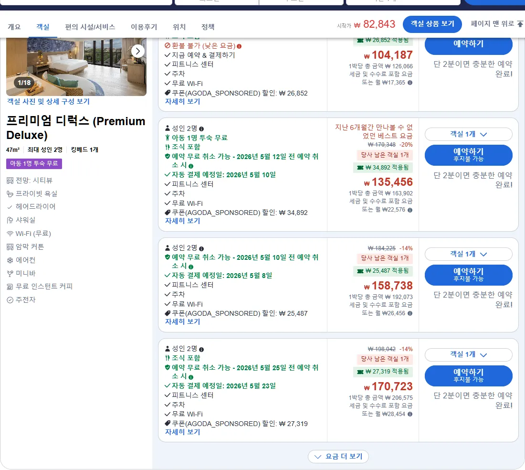525x470 pixels.
Task: Click the 1박당 총 금액 ₩206,575 text
Action: [x=380, y=398]
